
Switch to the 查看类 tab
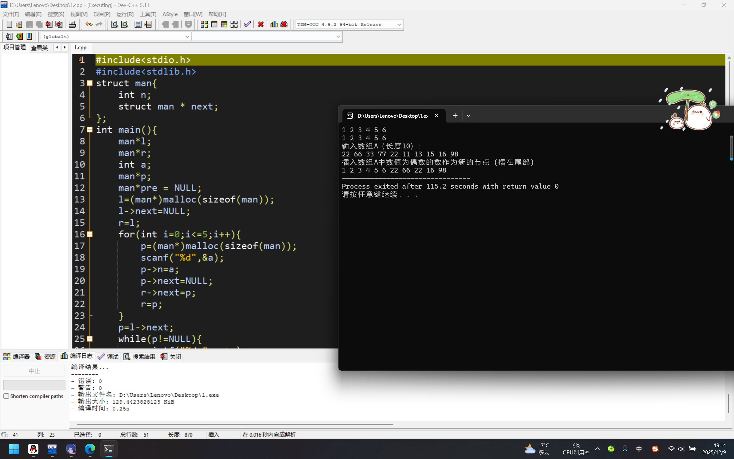39,48
